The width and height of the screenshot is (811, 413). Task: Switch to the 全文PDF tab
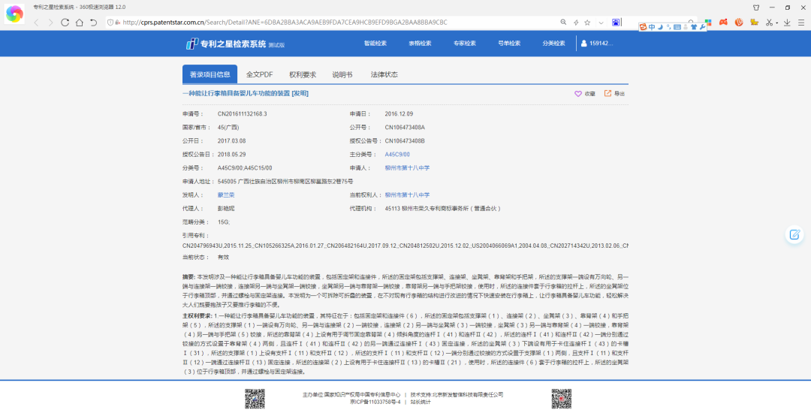click(259, 74)
